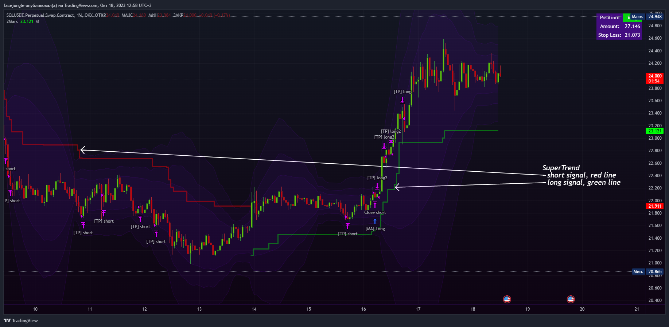Click the SuperTrend annotation heading
This screenshot has width=669, height=327.
click(x=561, y=168)
